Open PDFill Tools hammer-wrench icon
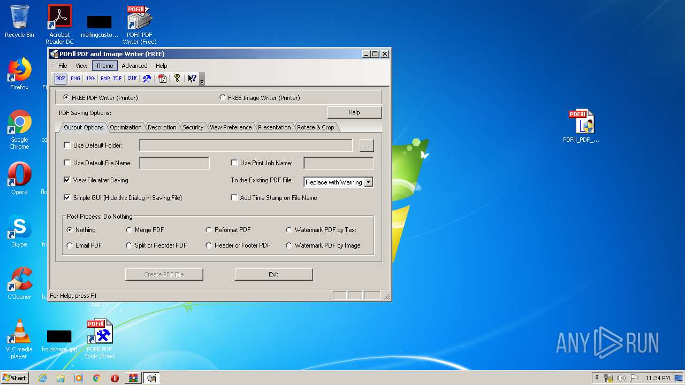Screen dimensions: 685x385 tap(147, 79)
